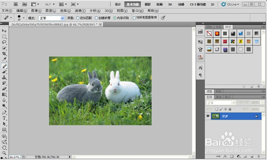Expand more workspaces double arrow
Image resolution: width=267 pixels, height=160 pixels.
[x=212, y=4]
